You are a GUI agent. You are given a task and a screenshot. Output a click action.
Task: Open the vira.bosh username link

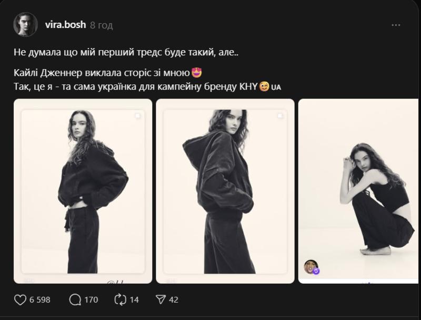66,25
